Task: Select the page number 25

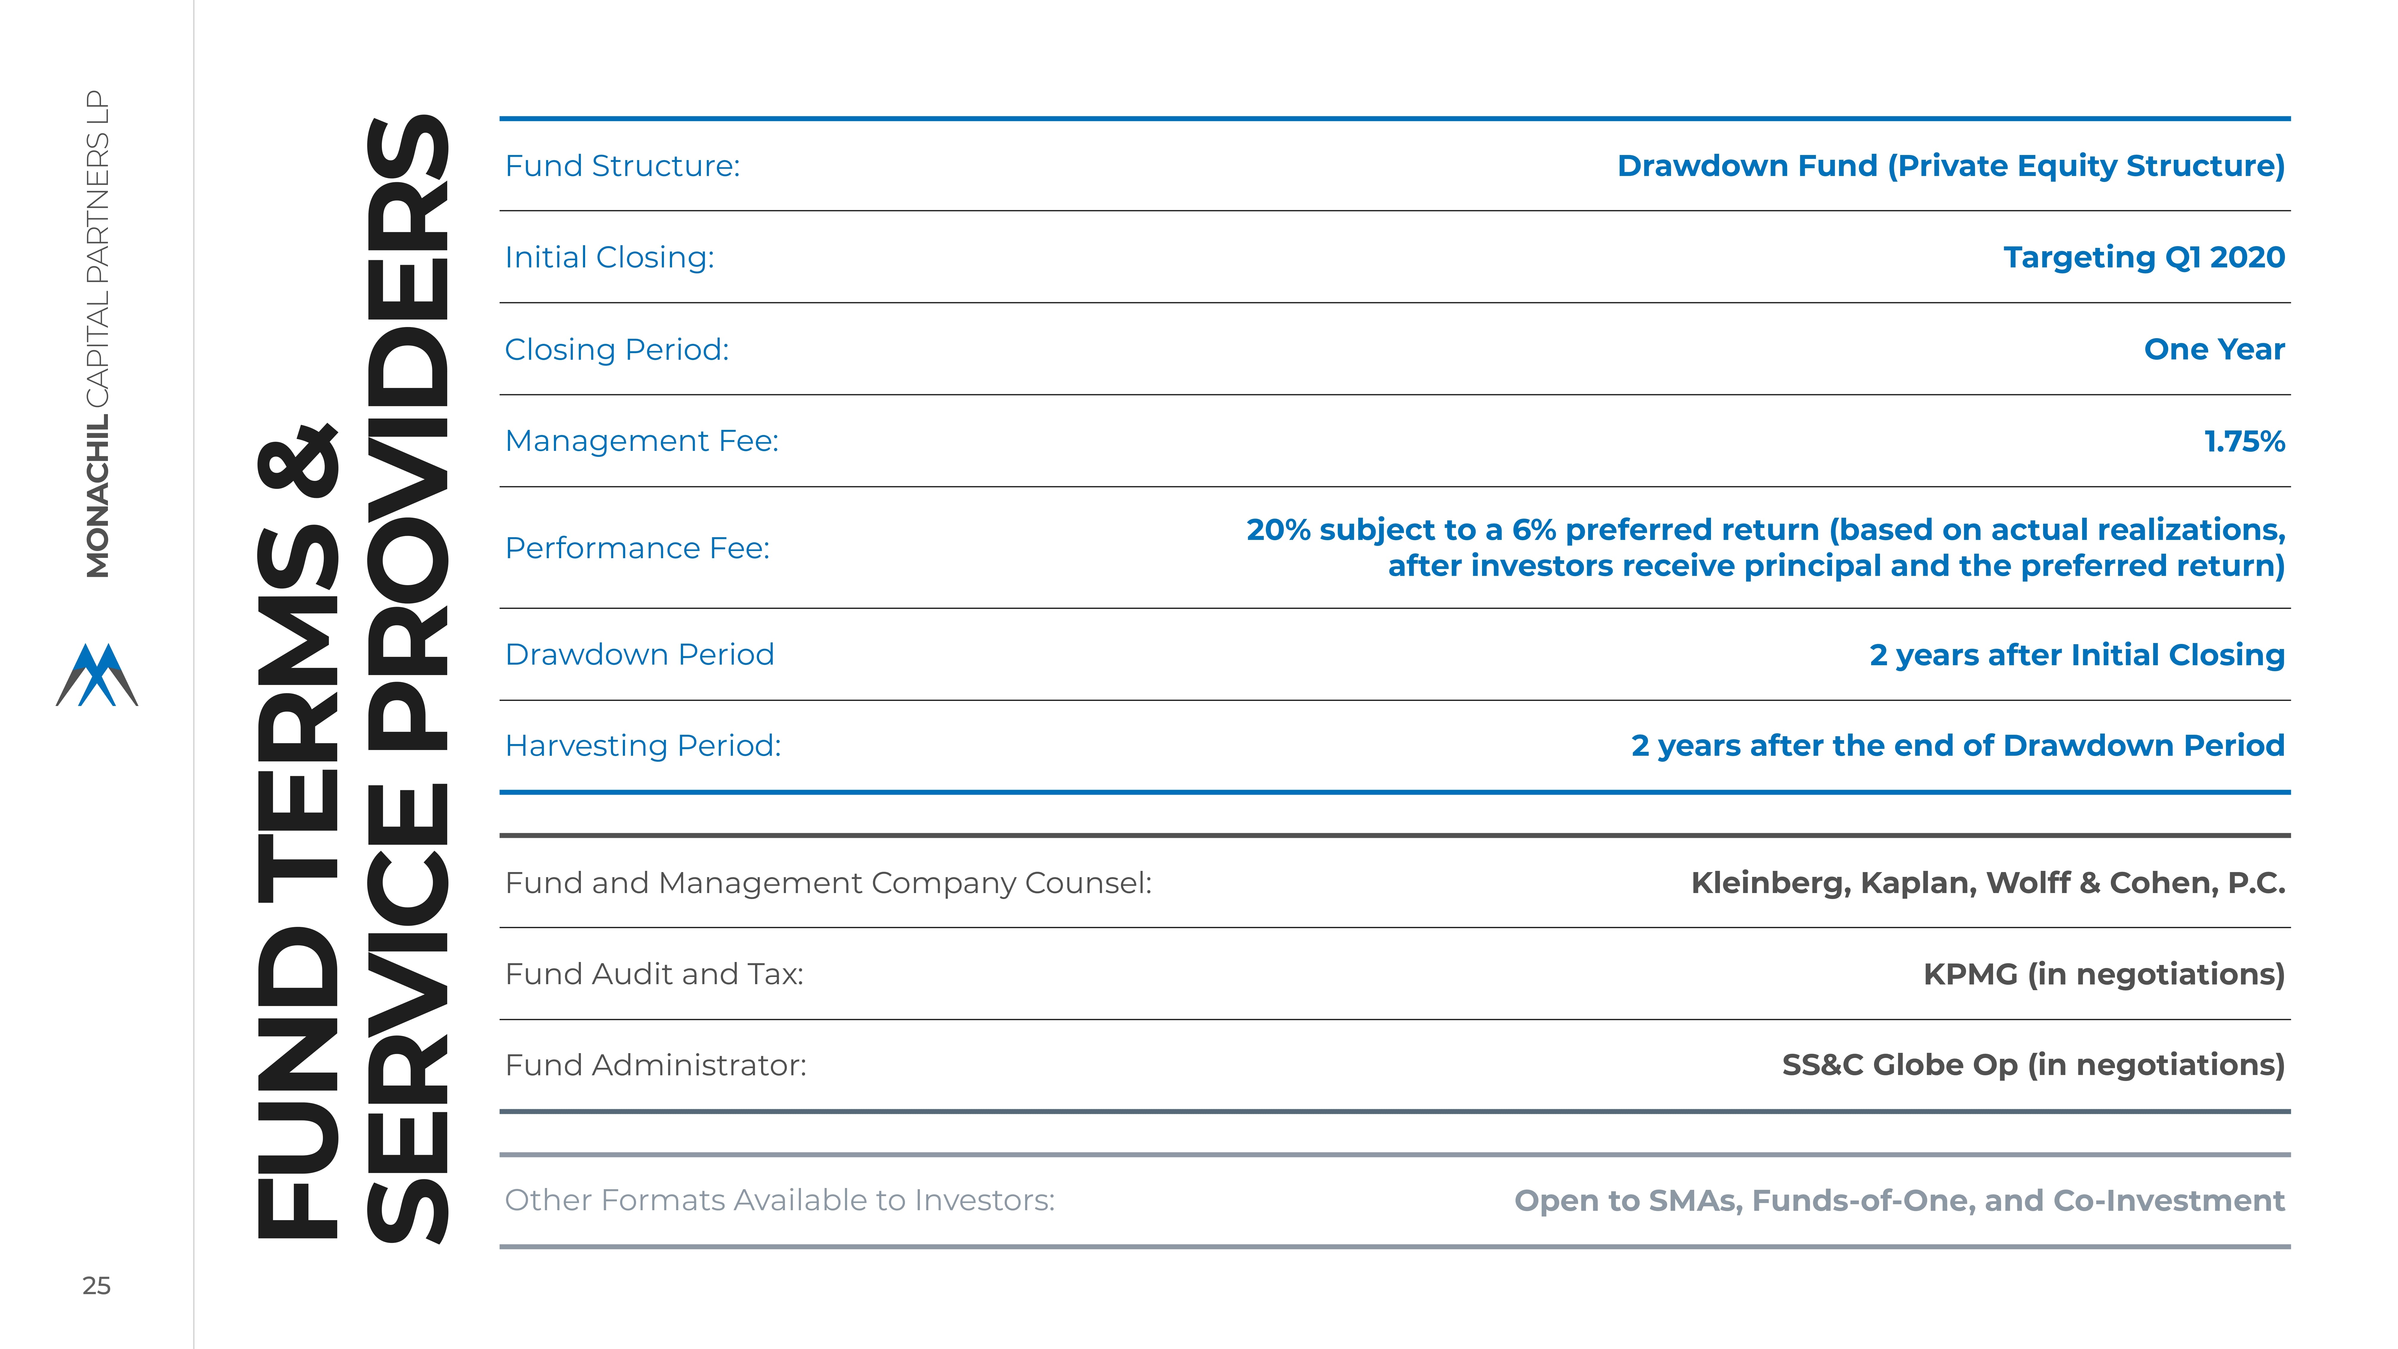Action: (x=97, y=1286)
